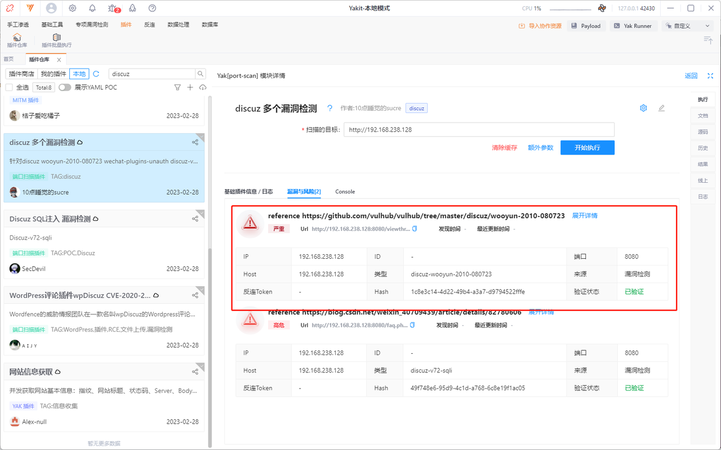Click 返回 to go back

click(691, 76)
